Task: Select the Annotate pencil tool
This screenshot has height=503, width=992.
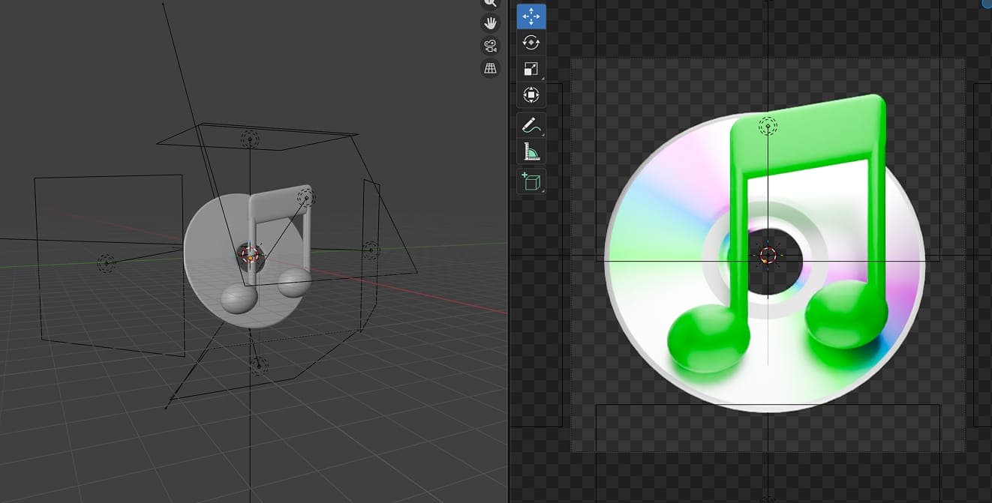Action: click(x=531, y=125)
